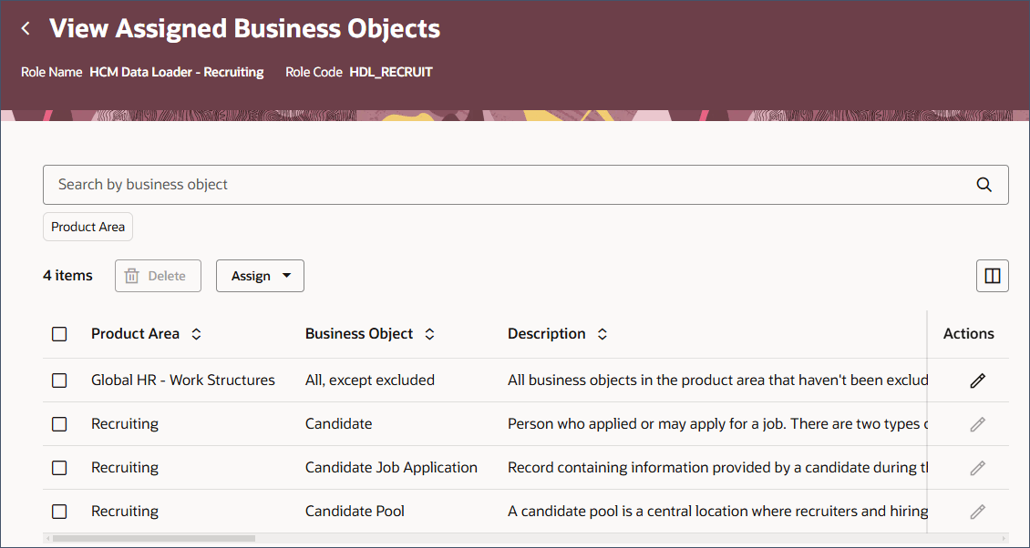Sort by Product Area column arrows
This screenshot has height=548, width=1030.
(x=196, y=334)
